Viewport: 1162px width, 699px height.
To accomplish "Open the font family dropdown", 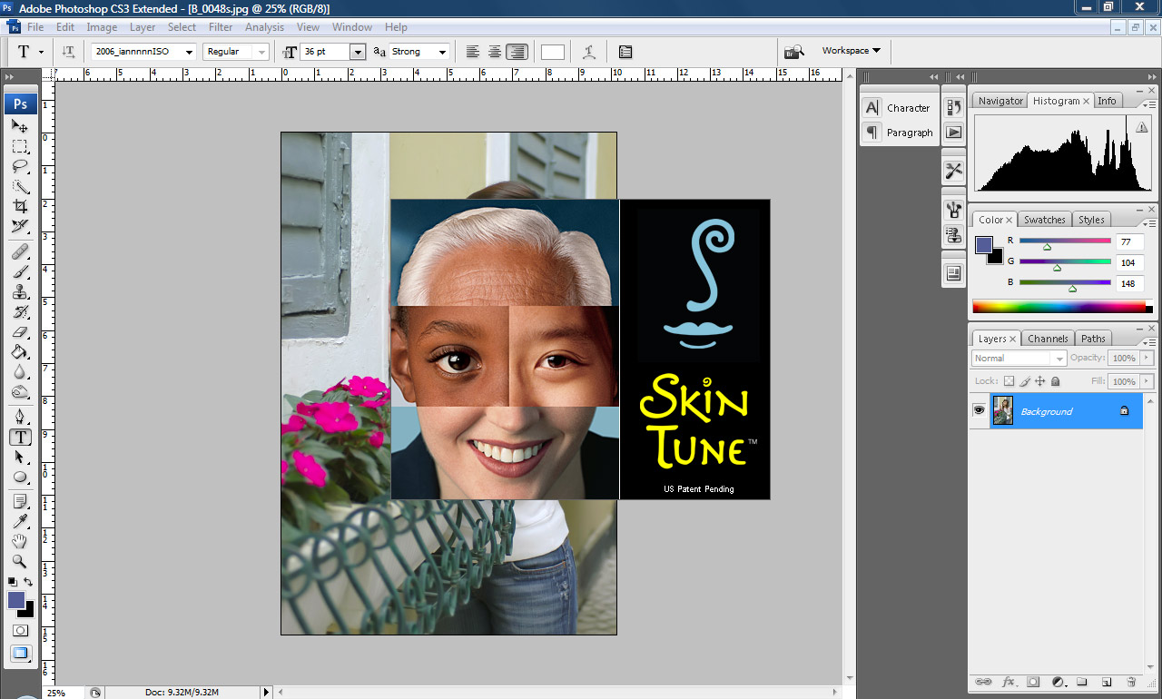I will pyautogui.click(x=189, y=52).
